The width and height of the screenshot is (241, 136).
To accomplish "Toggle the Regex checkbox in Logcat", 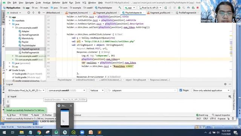I will click(181, 90).
